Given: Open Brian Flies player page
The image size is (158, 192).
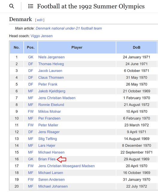Looking at the screenshot, I should 47,159.
